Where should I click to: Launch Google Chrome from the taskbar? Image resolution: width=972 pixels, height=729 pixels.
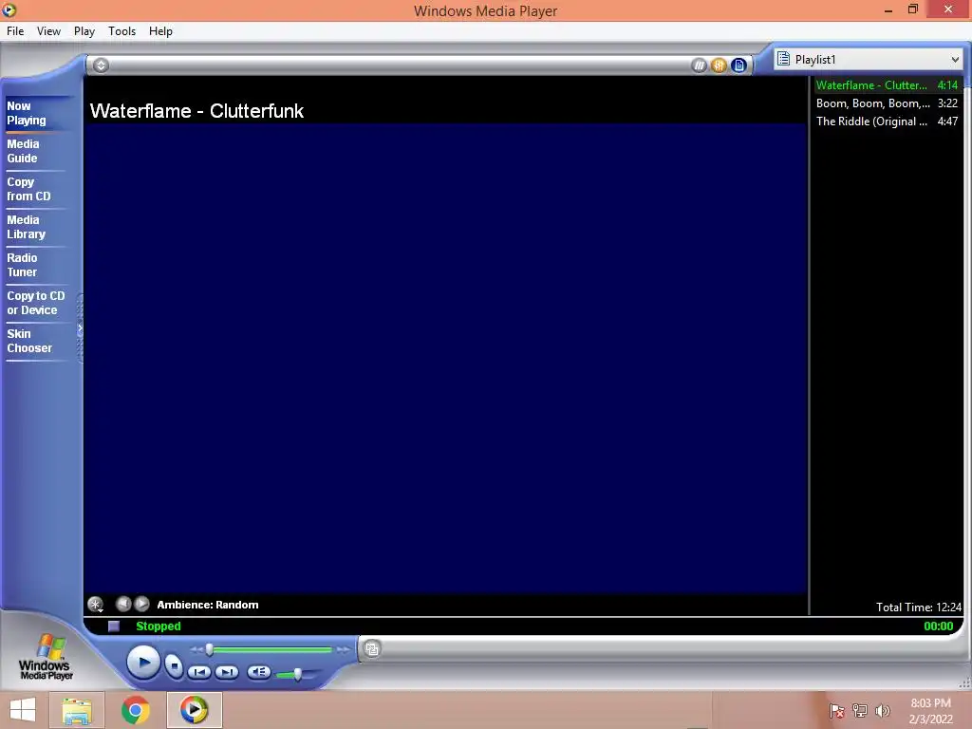coord(136,710)
